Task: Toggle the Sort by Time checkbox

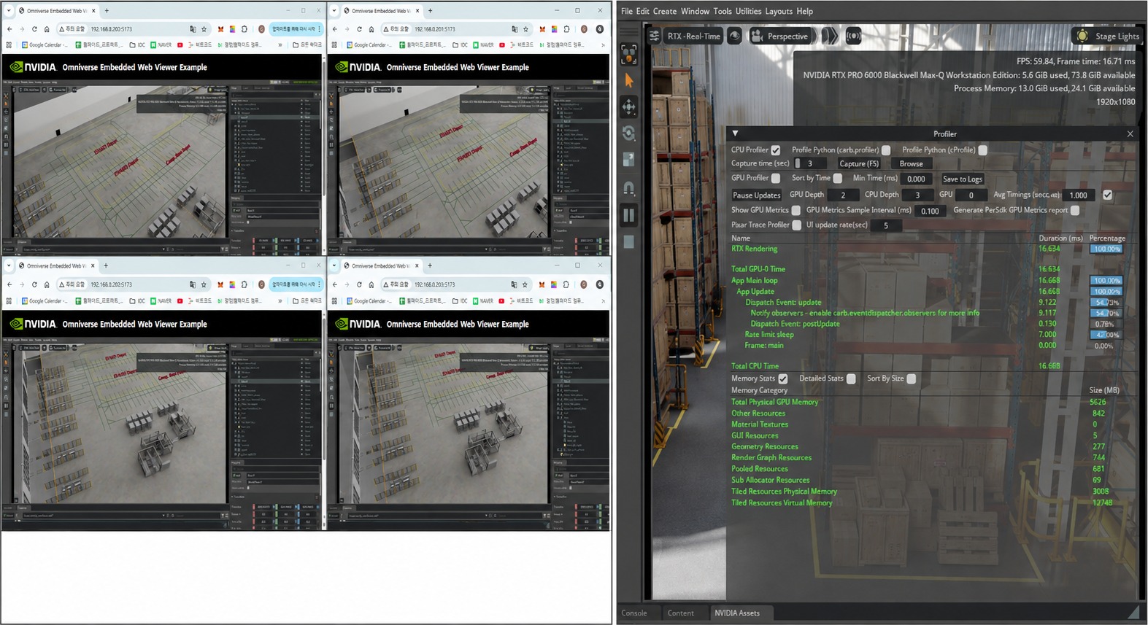Action: coord(837,178)
